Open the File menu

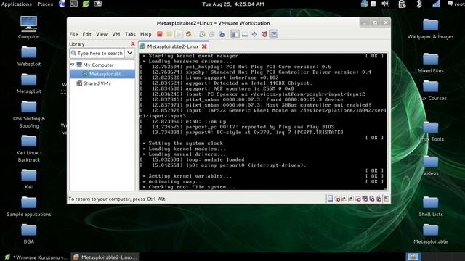73,34
